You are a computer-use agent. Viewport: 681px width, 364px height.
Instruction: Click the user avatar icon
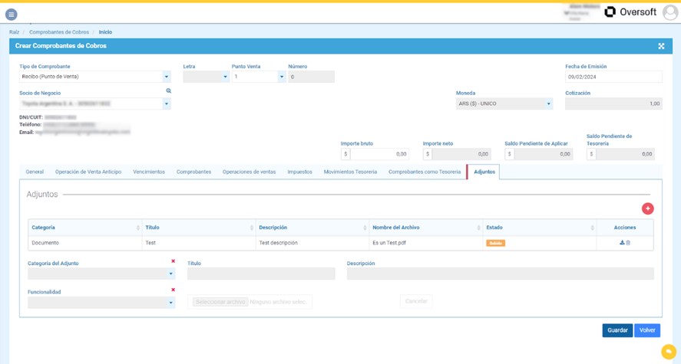pyautogui.click(x=670, y=12)
